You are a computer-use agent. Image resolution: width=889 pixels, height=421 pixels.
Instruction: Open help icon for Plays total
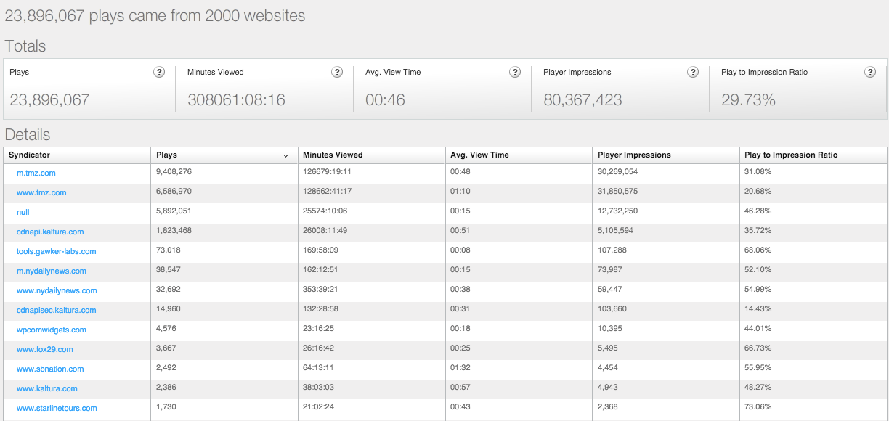pos(159,72)
